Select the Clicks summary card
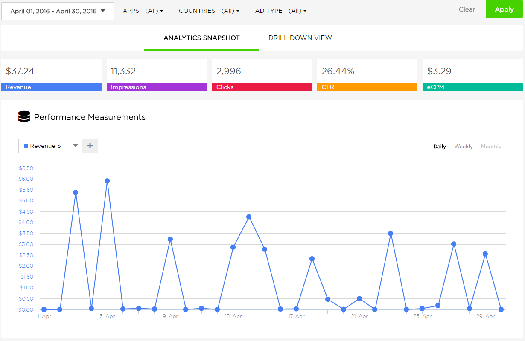The width and height of the screenshot is (525, 341). [262, 75]
